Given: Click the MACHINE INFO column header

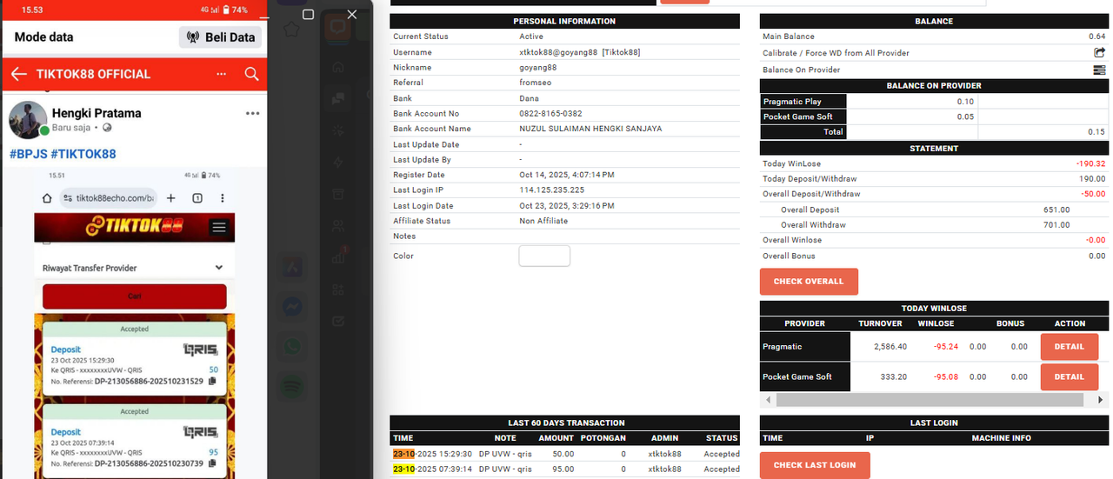Looking at the screenshot, I should [1001, 438].
